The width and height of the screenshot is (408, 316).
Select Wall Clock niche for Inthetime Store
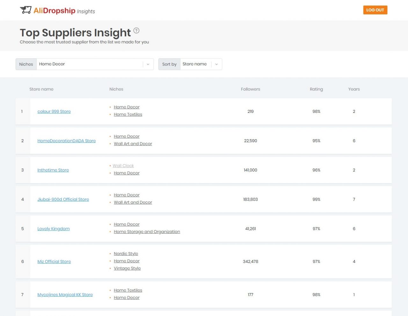tap(123, 166)
